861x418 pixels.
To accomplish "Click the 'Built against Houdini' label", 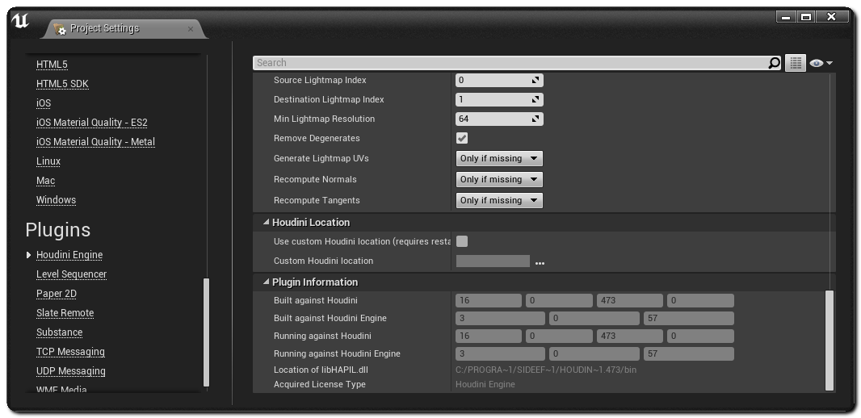I will pos(316,301).
